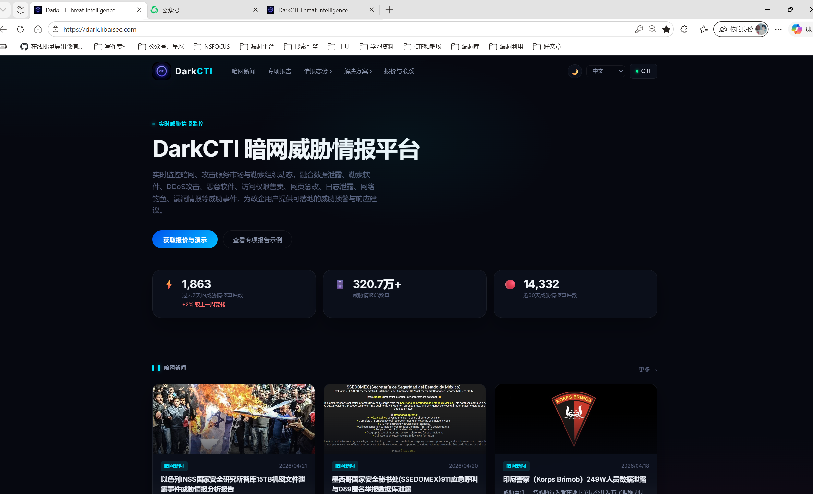Open the password key icon in address bar

[639, 29]
